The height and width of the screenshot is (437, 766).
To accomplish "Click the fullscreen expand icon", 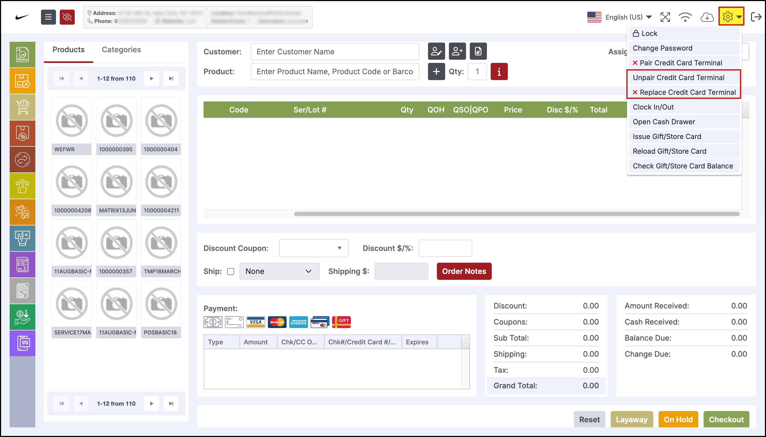I will tap(665, 17).
